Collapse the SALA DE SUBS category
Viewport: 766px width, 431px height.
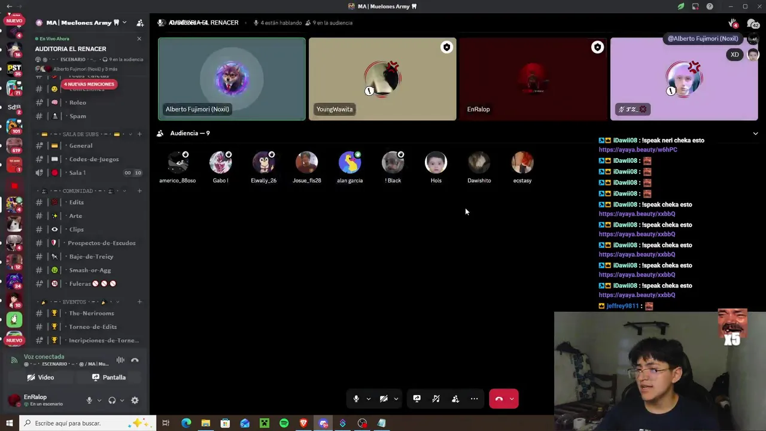(x=80, y=134)
